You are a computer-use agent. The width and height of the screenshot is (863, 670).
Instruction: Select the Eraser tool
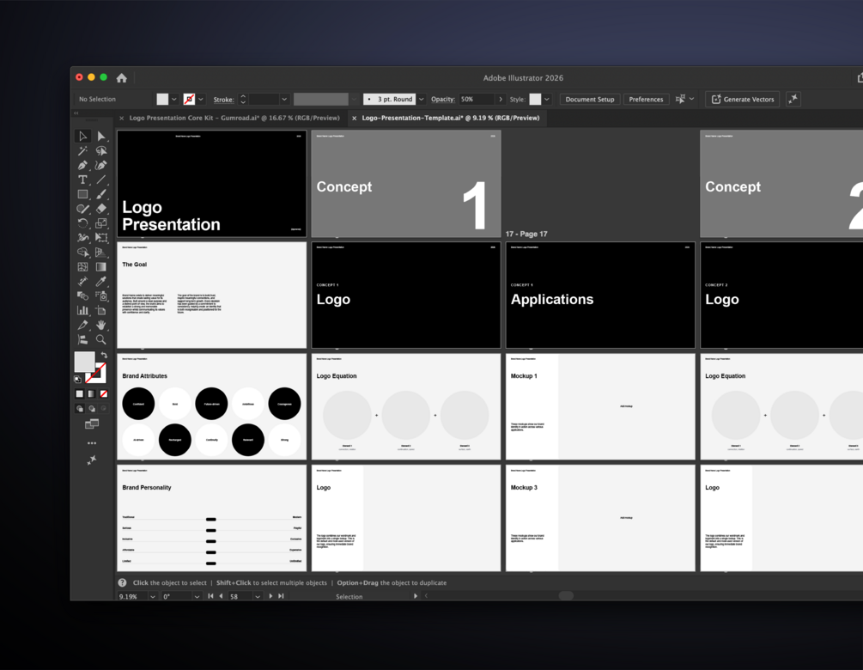(101, 209)
